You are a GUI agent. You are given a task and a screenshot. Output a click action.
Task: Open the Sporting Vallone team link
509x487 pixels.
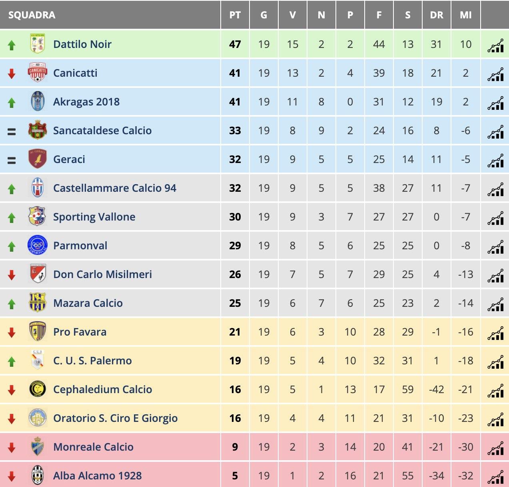94,217
